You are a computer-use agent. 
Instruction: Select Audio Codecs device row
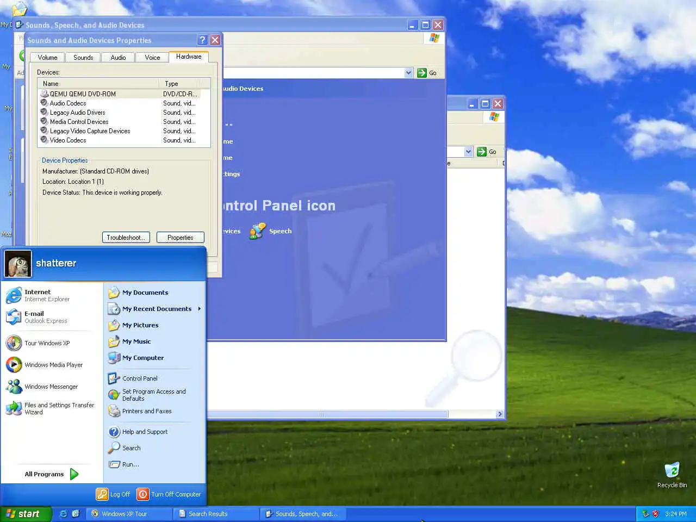[119, 103]
